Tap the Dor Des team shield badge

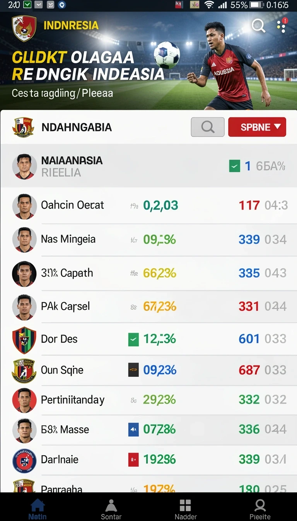point(24,340)
